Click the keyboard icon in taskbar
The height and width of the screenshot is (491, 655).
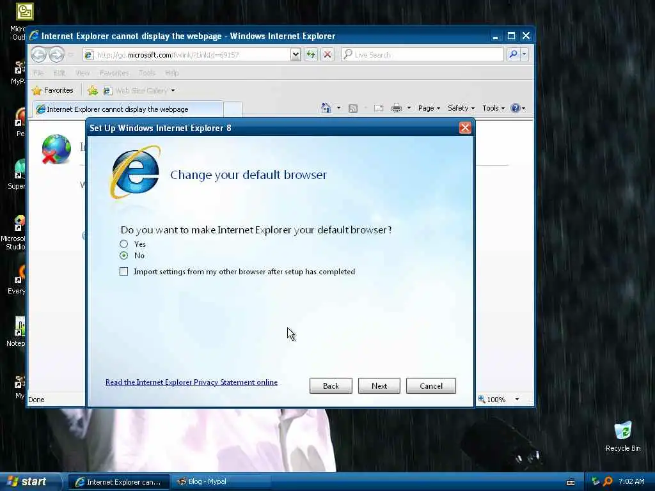(x=570, y=482)
